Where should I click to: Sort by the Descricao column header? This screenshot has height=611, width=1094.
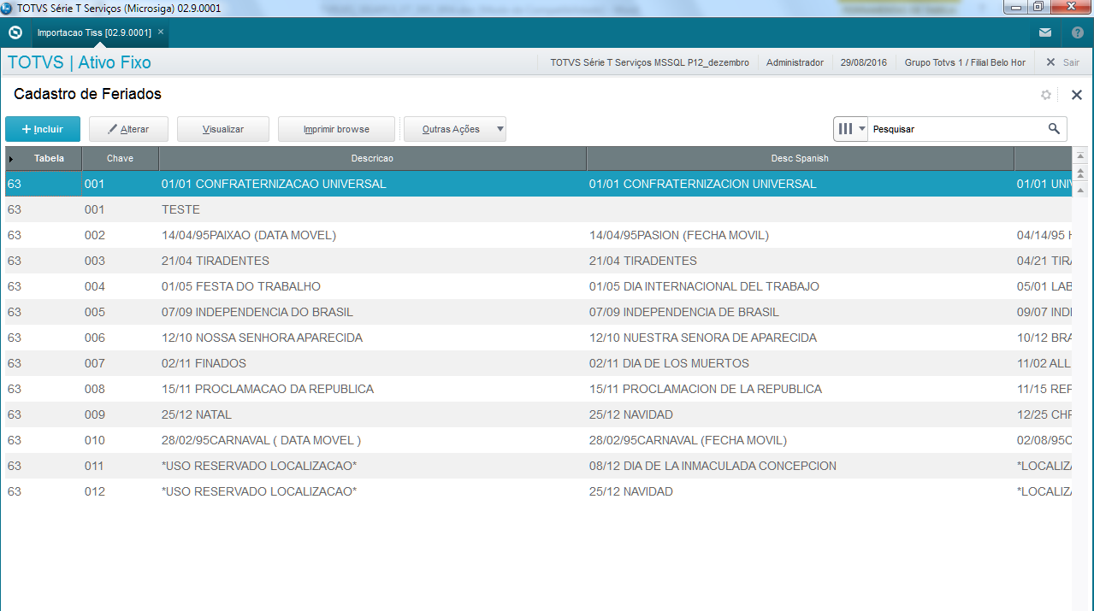372,158
